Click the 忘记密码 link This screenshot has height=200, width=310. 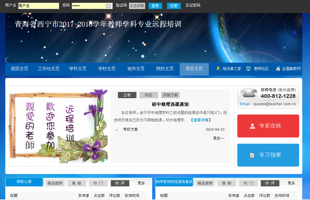coord(193,5)
